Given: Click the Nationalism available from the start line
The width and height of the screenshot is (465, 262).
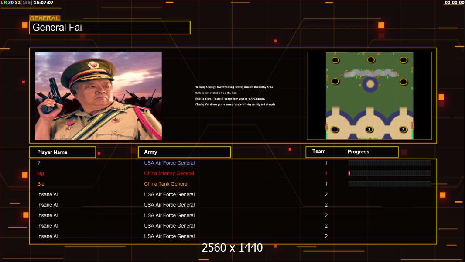Looking at the screenshot, I should click(216, 93).
